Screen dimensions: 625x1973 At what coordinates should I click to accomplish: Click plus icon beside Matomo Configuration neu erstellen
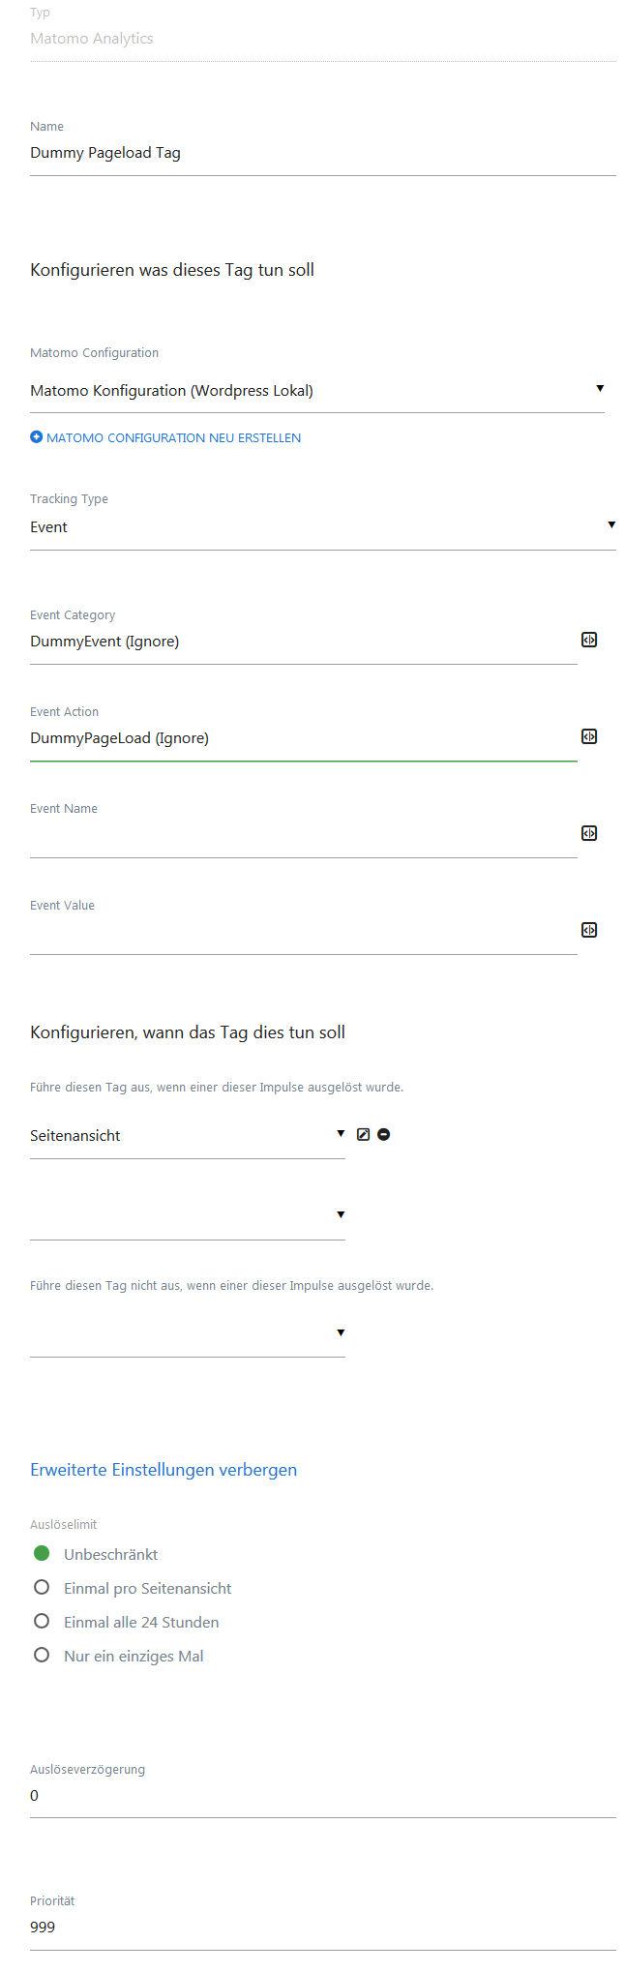point(37,437)
